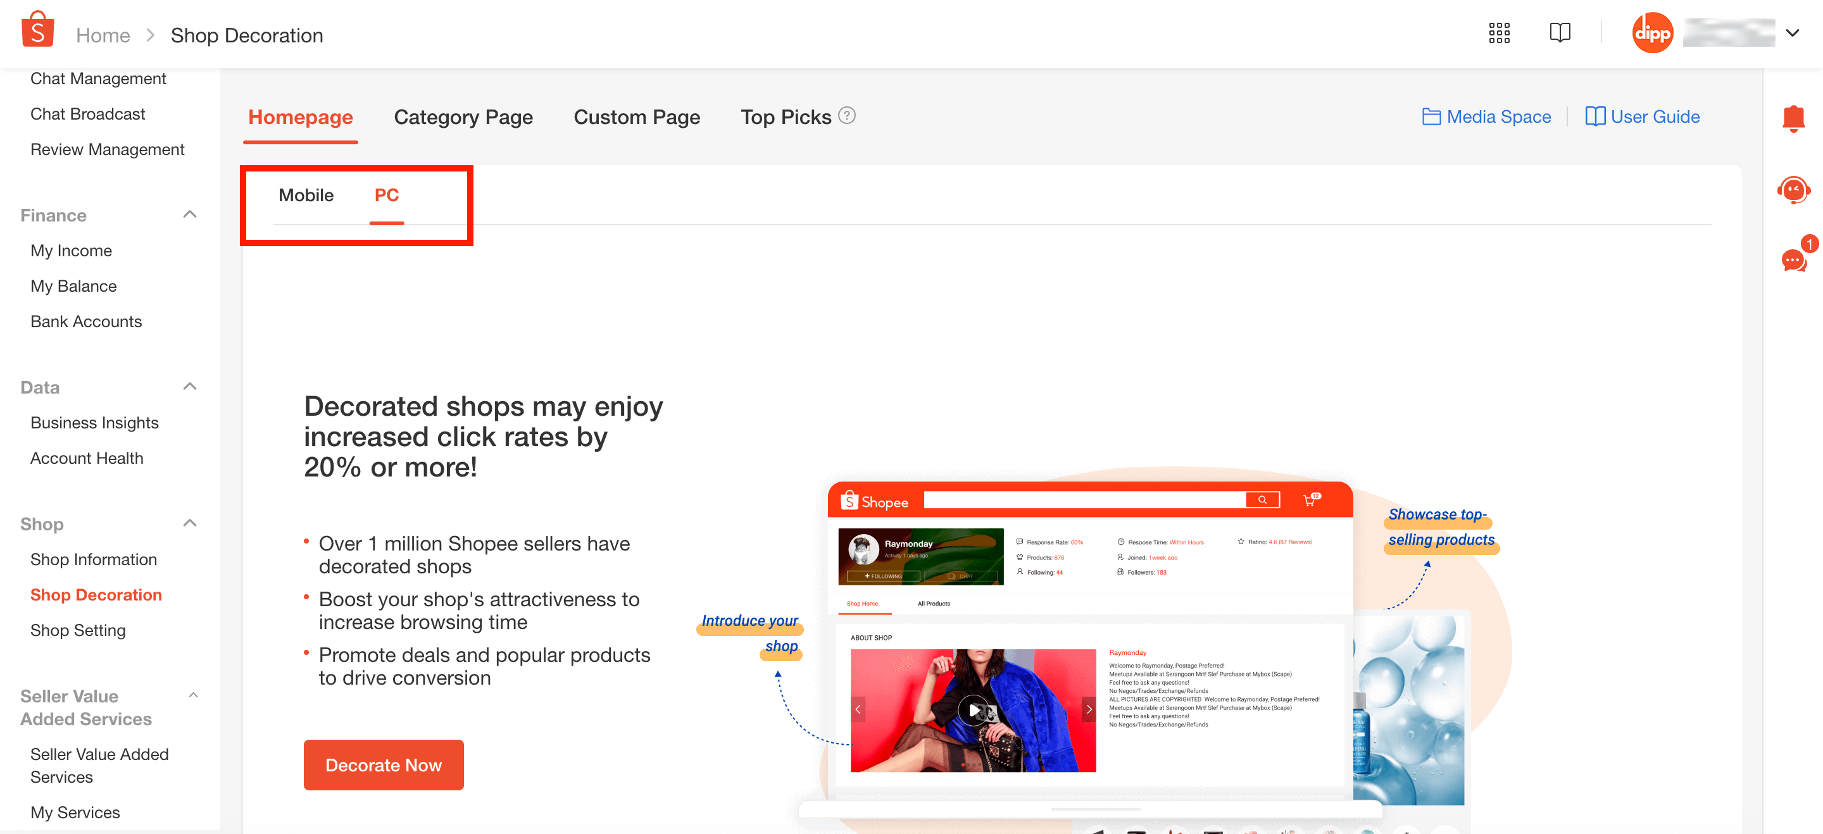
Task: Switch to the PC preview mode
Action: tap(386, 196)
